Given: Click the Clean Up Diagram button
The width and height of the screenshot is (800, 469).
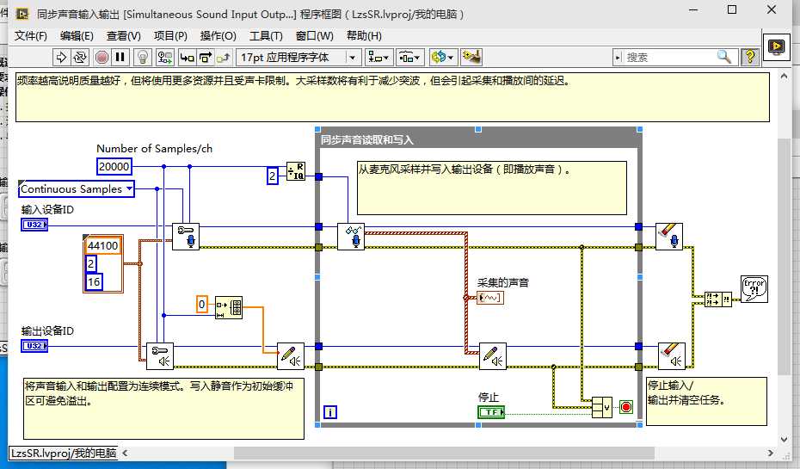Looking at the screenshot, I should point(471,57).
